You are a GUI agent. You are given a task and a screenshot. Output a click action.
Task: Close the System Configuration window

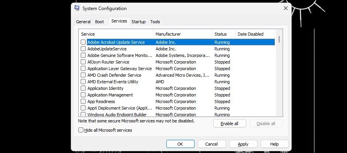tap(286, 9)
